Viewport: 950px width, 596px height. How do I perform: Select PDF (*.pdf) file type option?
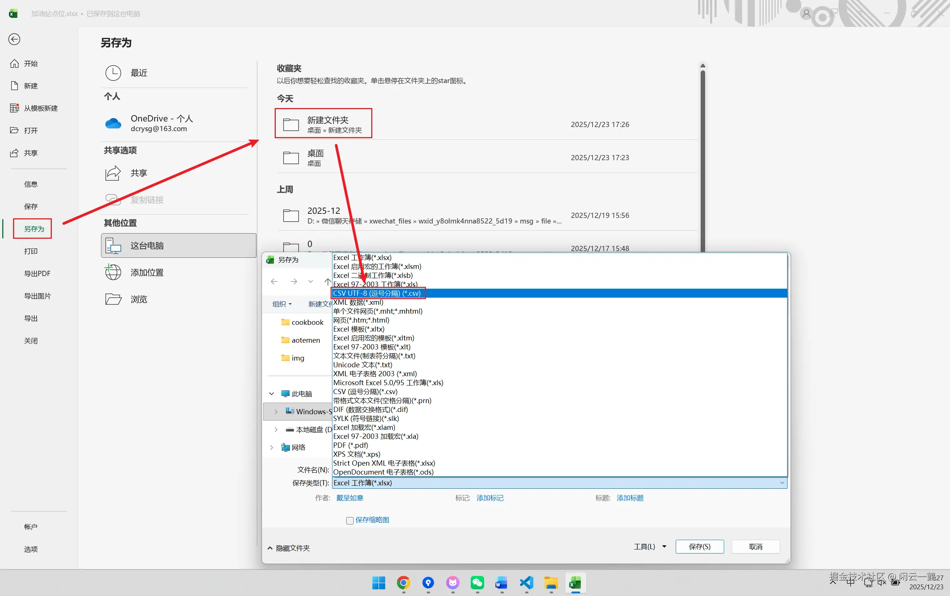pyautogui.click(x=351, y=446)
